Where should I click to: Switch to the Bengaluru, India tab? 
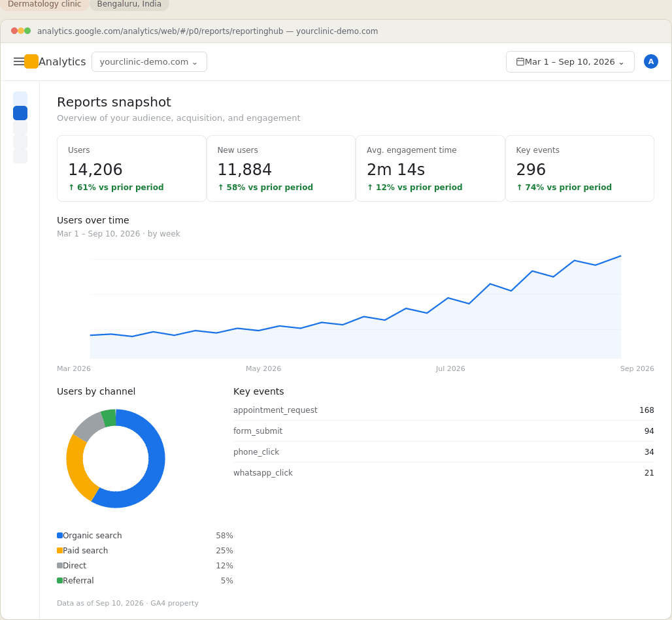[129, 5]
